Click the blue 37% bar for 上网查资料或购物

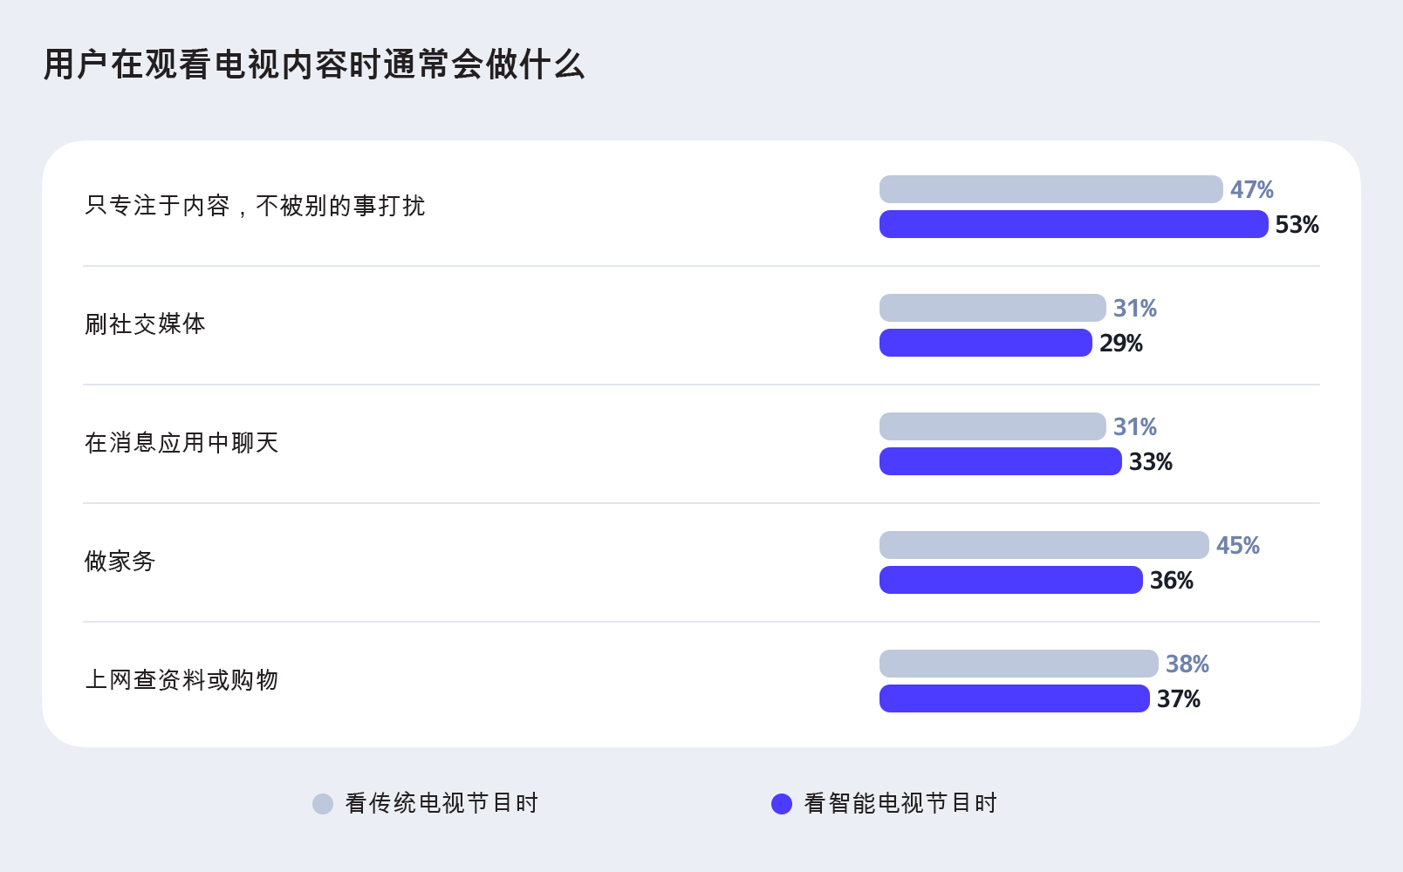(1014, 698)
